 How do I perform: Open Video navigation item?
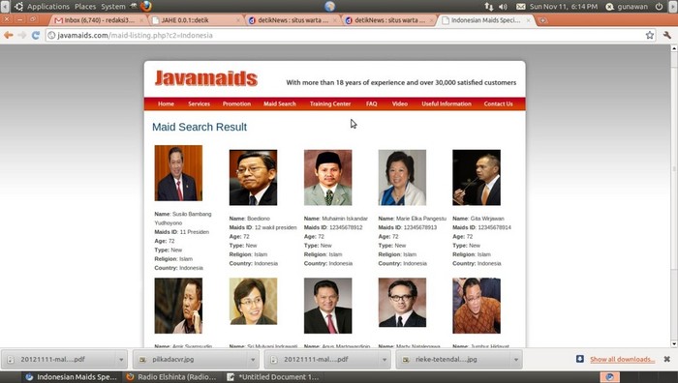click(x=399, y=103)
